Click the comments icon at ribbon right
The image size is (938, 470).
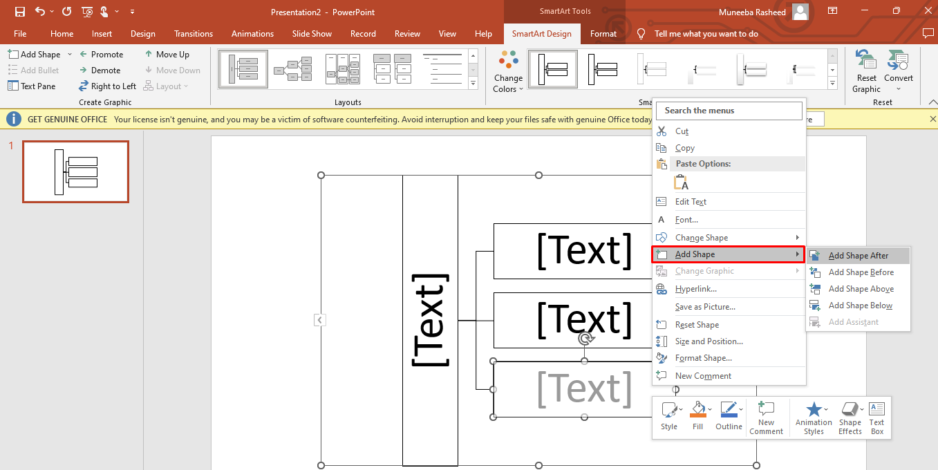928,33
